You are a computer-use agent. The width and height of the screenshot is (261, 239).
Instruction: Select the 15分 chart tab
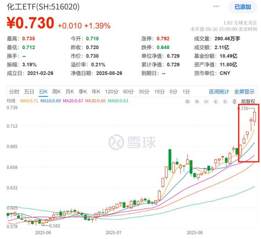(x=159, y=92)
